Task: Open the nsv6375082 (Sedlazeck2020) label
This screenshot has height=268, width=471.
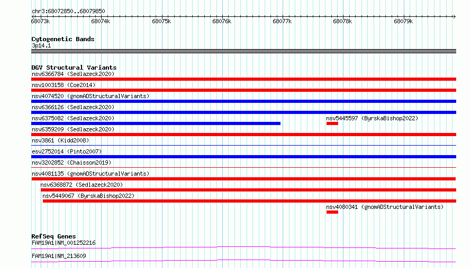Action: click(73, 118)
